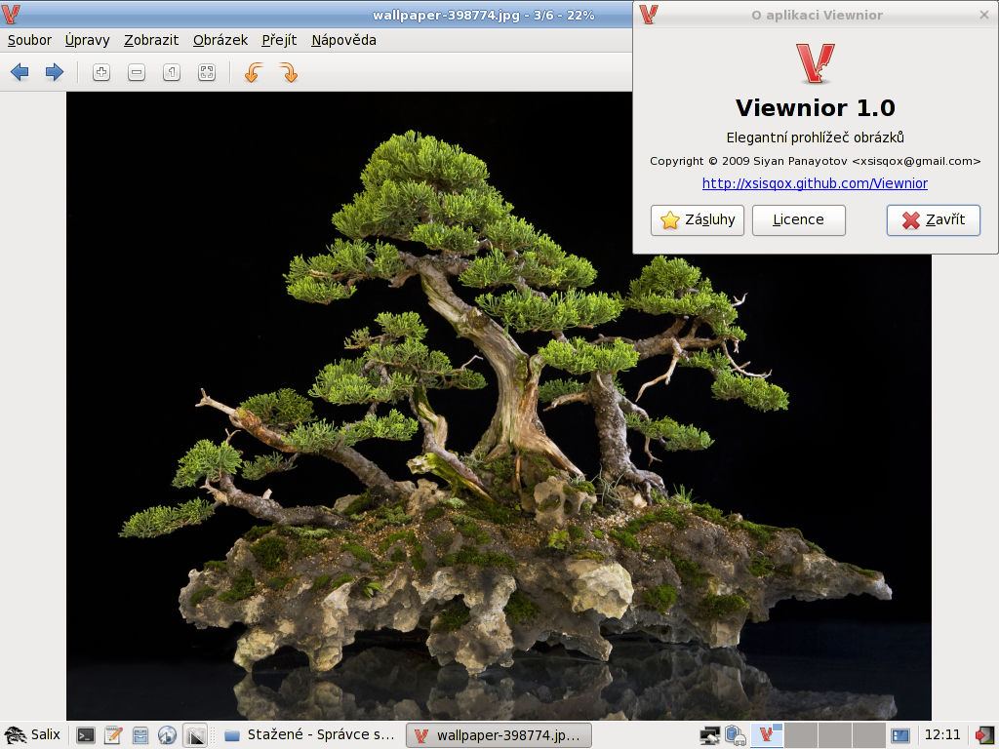Go to the previous image with blue left arrow
Viewport: 999px width, 749px height.
point(20,72)
